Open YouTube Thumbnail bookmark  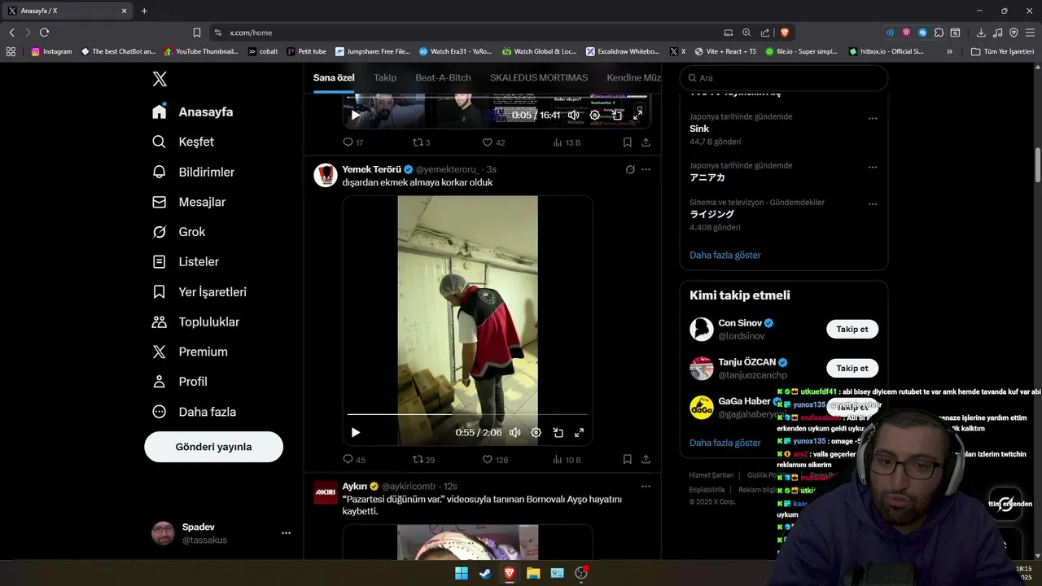[x=201, y=51]
